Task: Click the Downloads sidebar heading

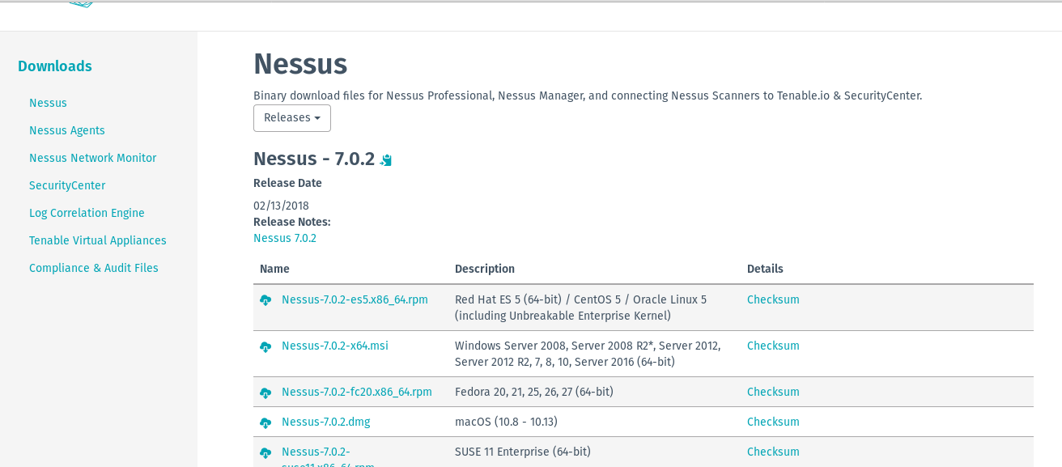Action: click(55, 66)
